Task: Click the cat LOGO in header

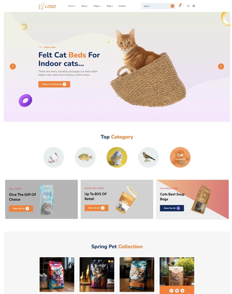Action: 47,6
